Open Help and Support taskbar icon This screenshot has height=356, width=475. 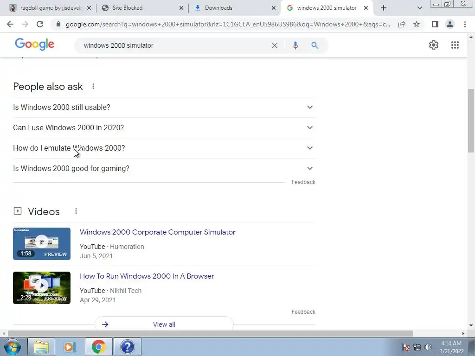point(127,347)
